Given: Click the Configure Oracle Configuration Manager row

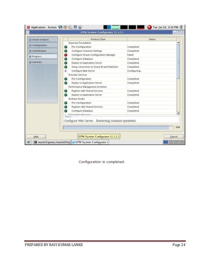Looking at the screenshot, I should (x=120, y=55).
